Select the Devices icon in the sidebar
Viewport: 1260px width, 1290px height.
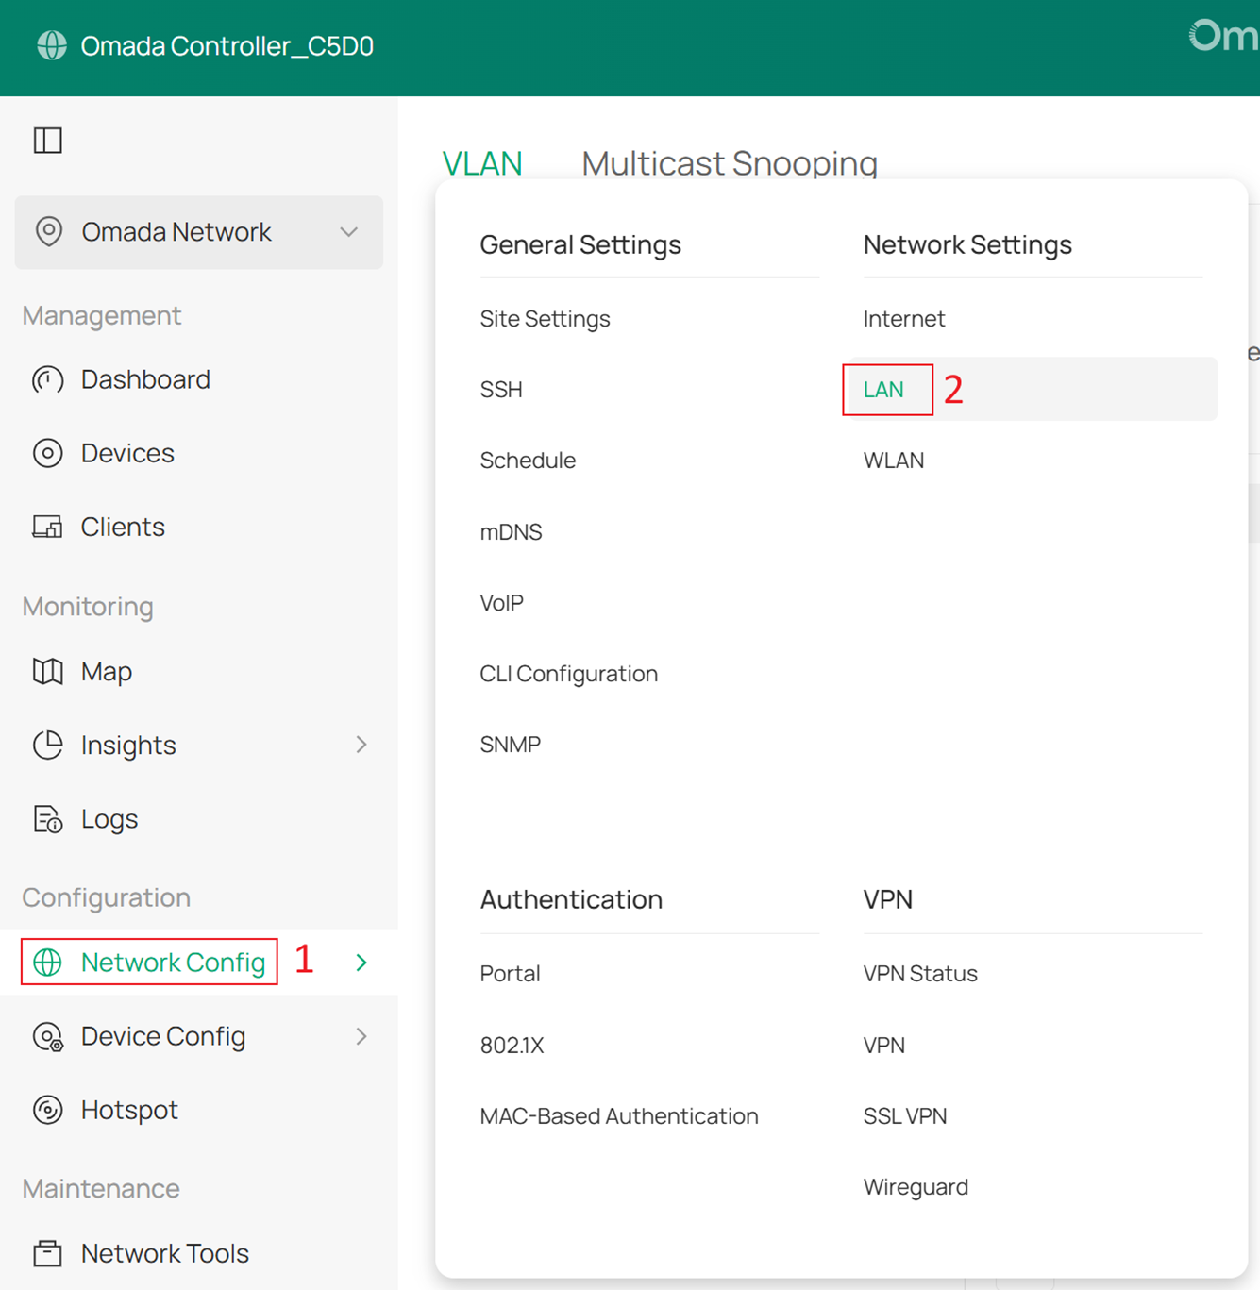click(x=48, y=453)
